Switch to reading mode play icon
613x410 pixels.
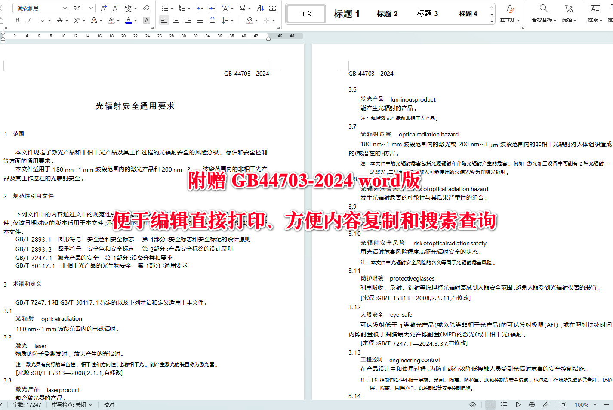(x=518, y=405)
